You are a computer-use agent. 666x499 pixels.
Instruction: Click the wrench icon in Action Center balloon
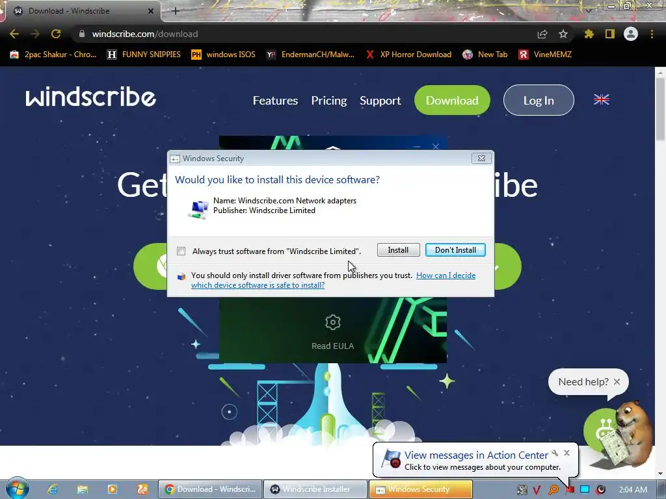[x=555, y=453]
